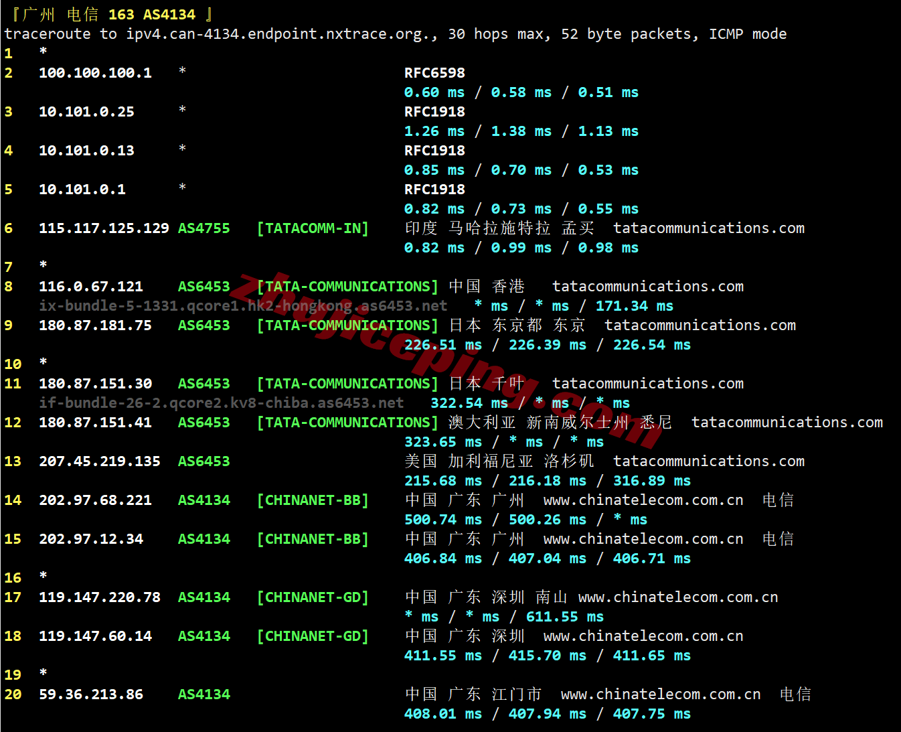Select IP address 180.87.181.75
This screenshot has height=732, width=901.
pyautogui.click(x=95, y=325)
